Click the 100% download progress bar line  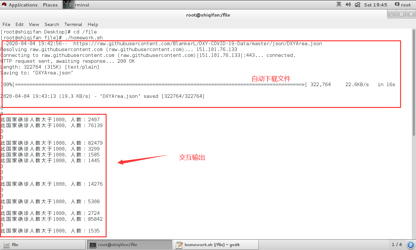pyautogui.click(x=198, y=85)
